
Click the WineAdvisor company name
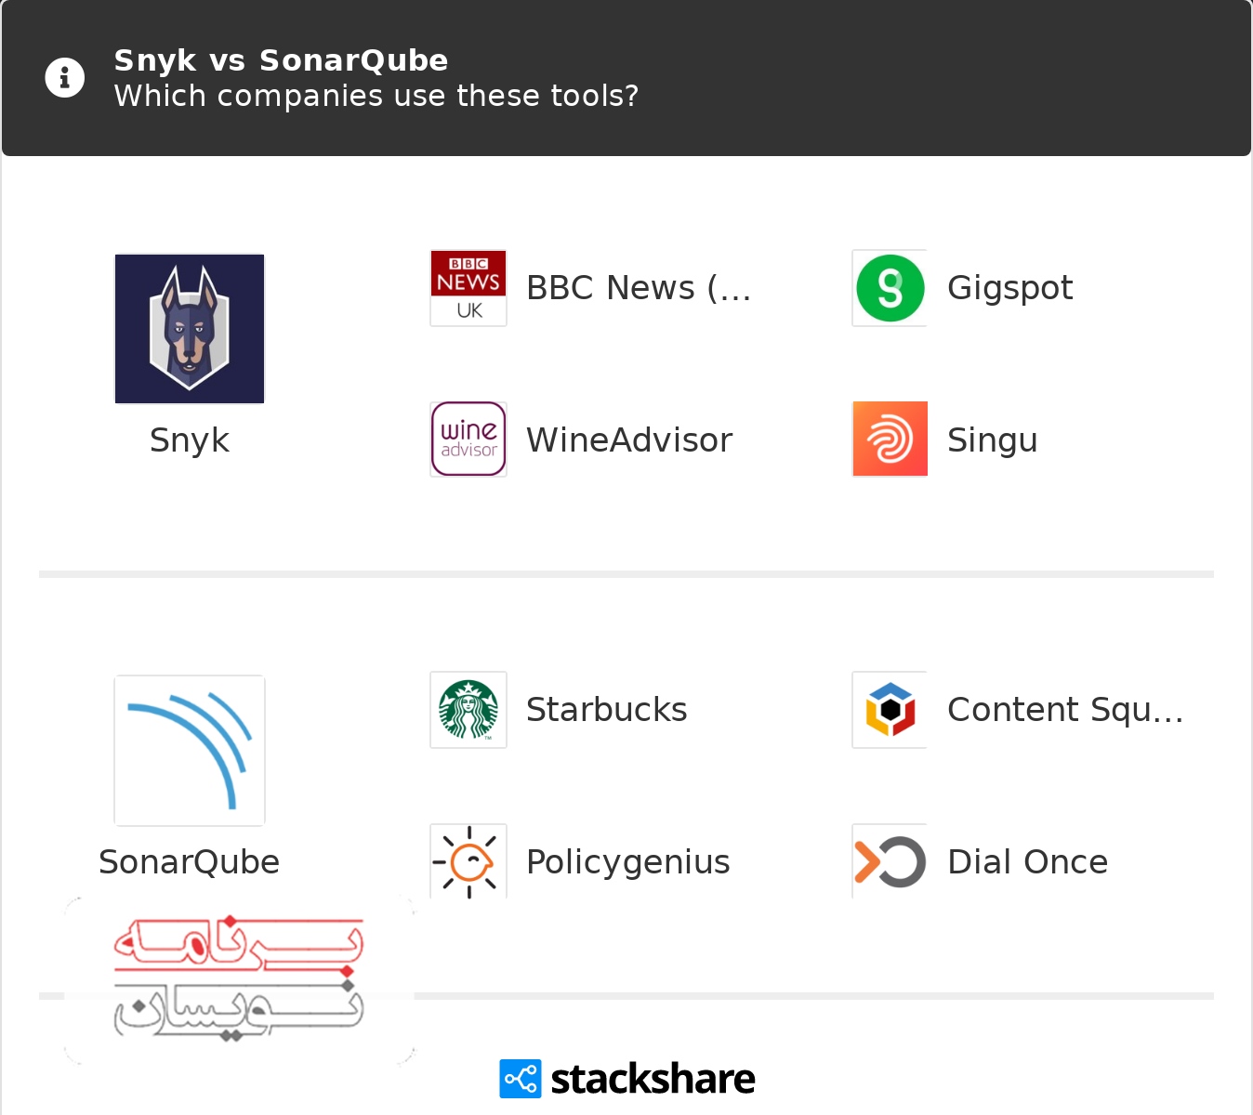[629, 439]
